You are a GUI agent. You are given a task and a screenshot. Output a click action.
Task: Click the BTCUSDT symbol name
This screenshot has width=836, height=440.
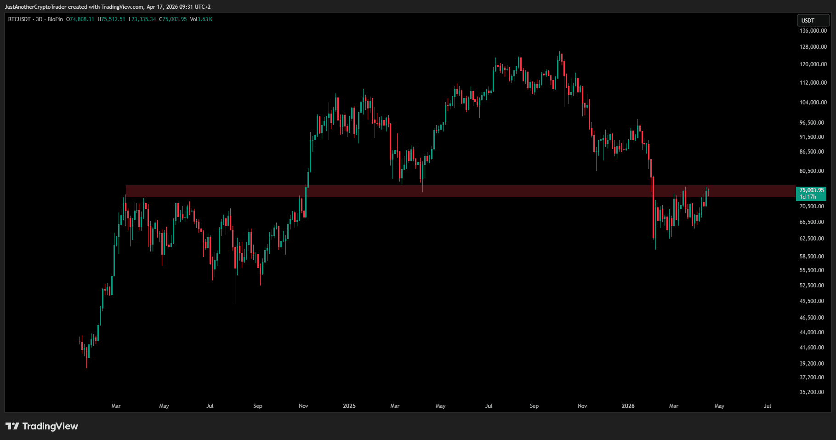[x=19, y=19]
